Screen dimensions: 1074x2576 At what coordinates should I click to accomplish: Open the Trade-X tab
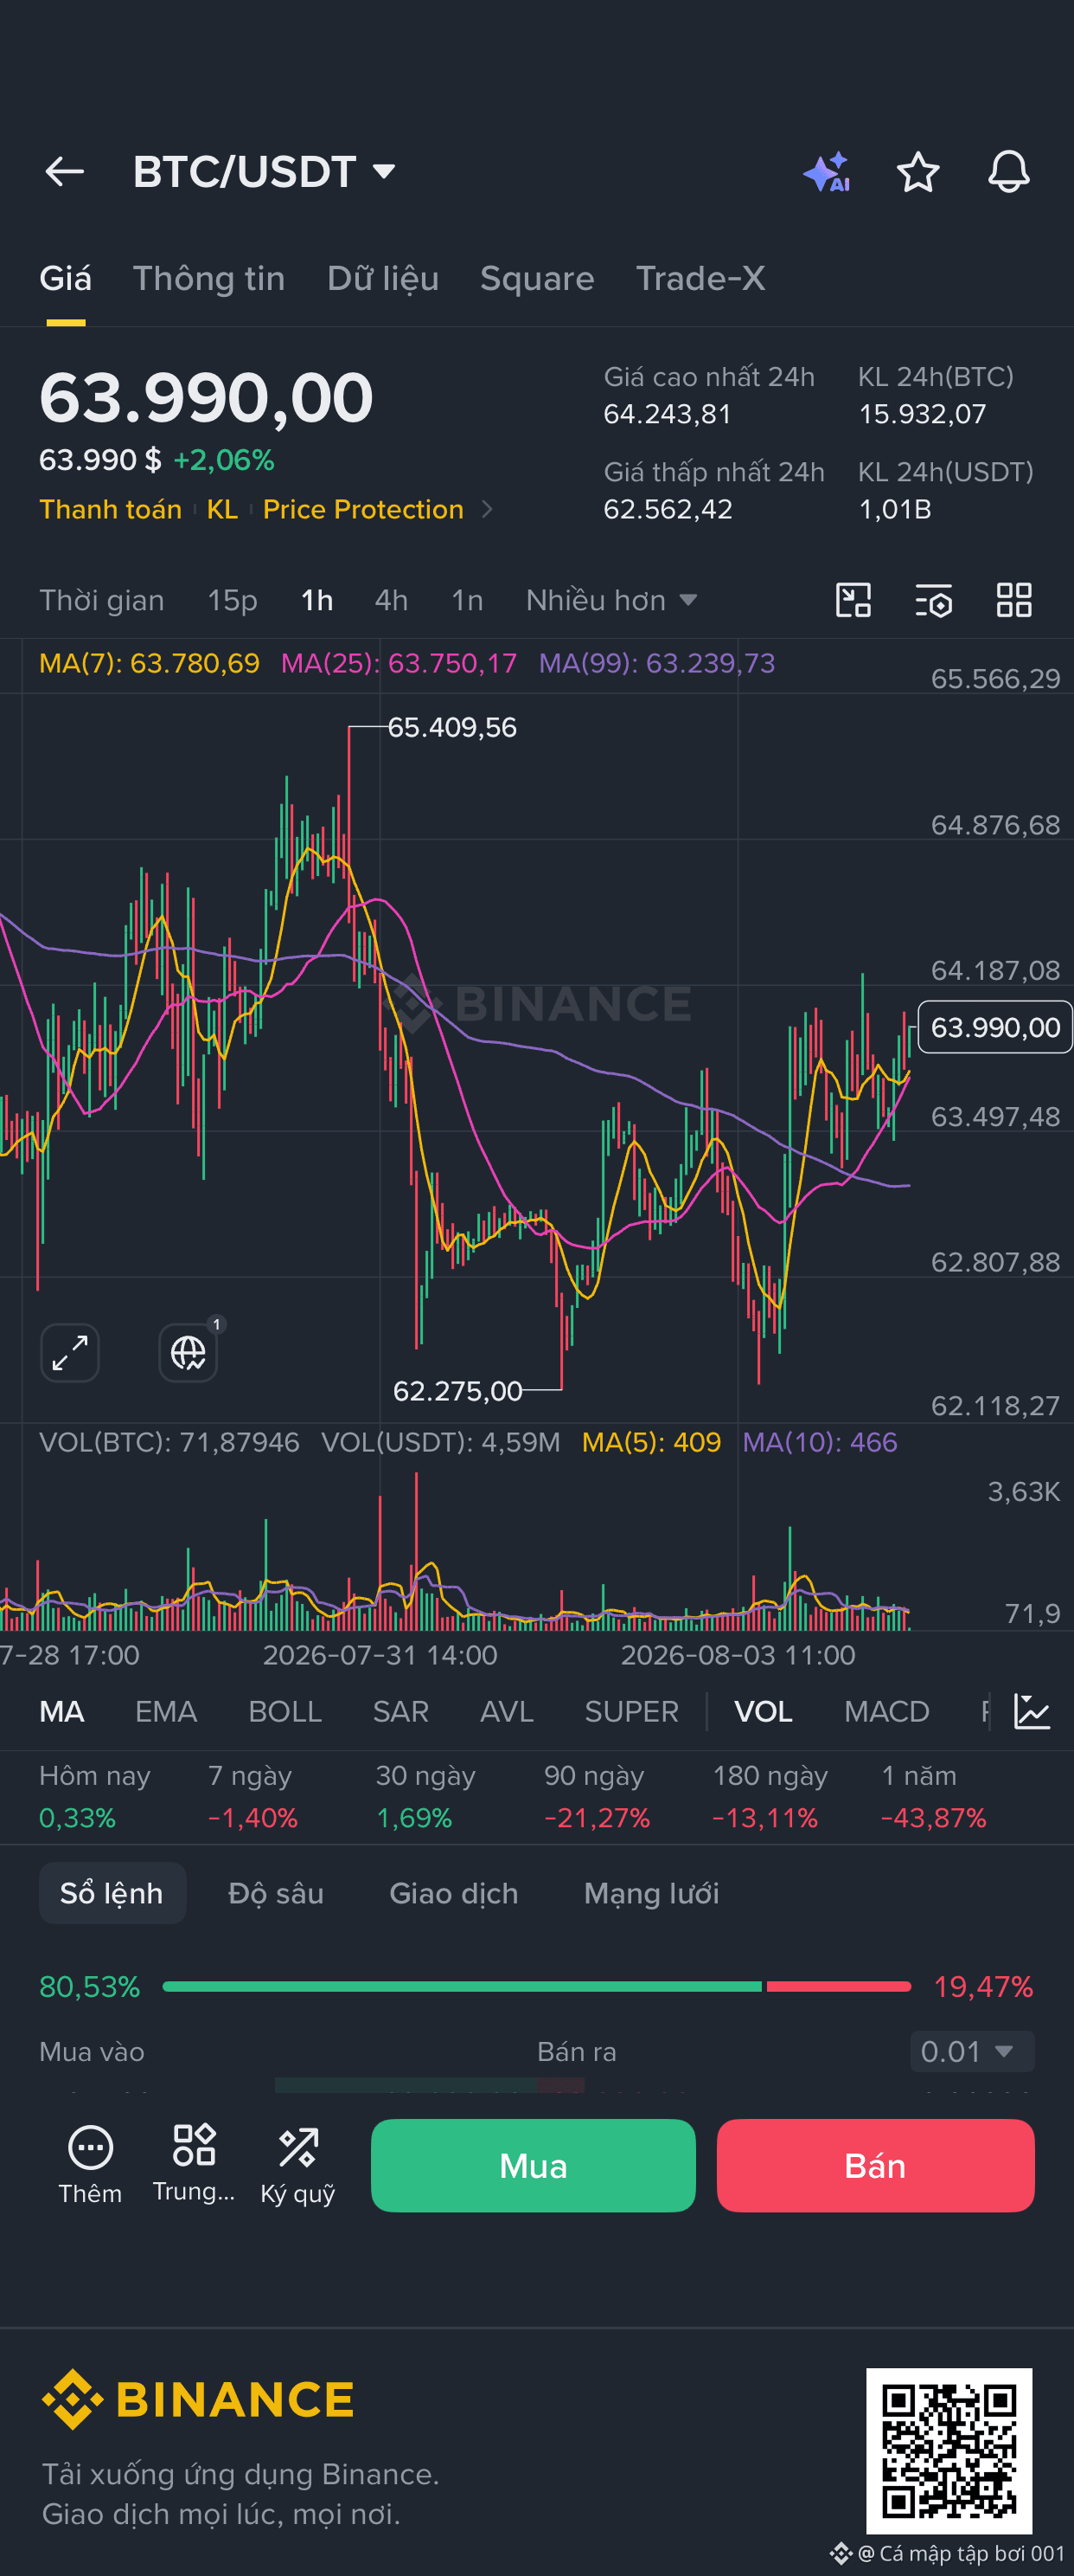pyautogui.click(x=701, y=278)
